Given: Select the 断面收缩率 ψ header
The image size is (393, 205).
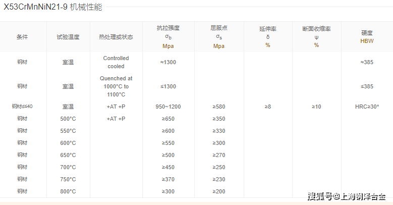Looking at the screenshot, I should click(x=316, y=37).
